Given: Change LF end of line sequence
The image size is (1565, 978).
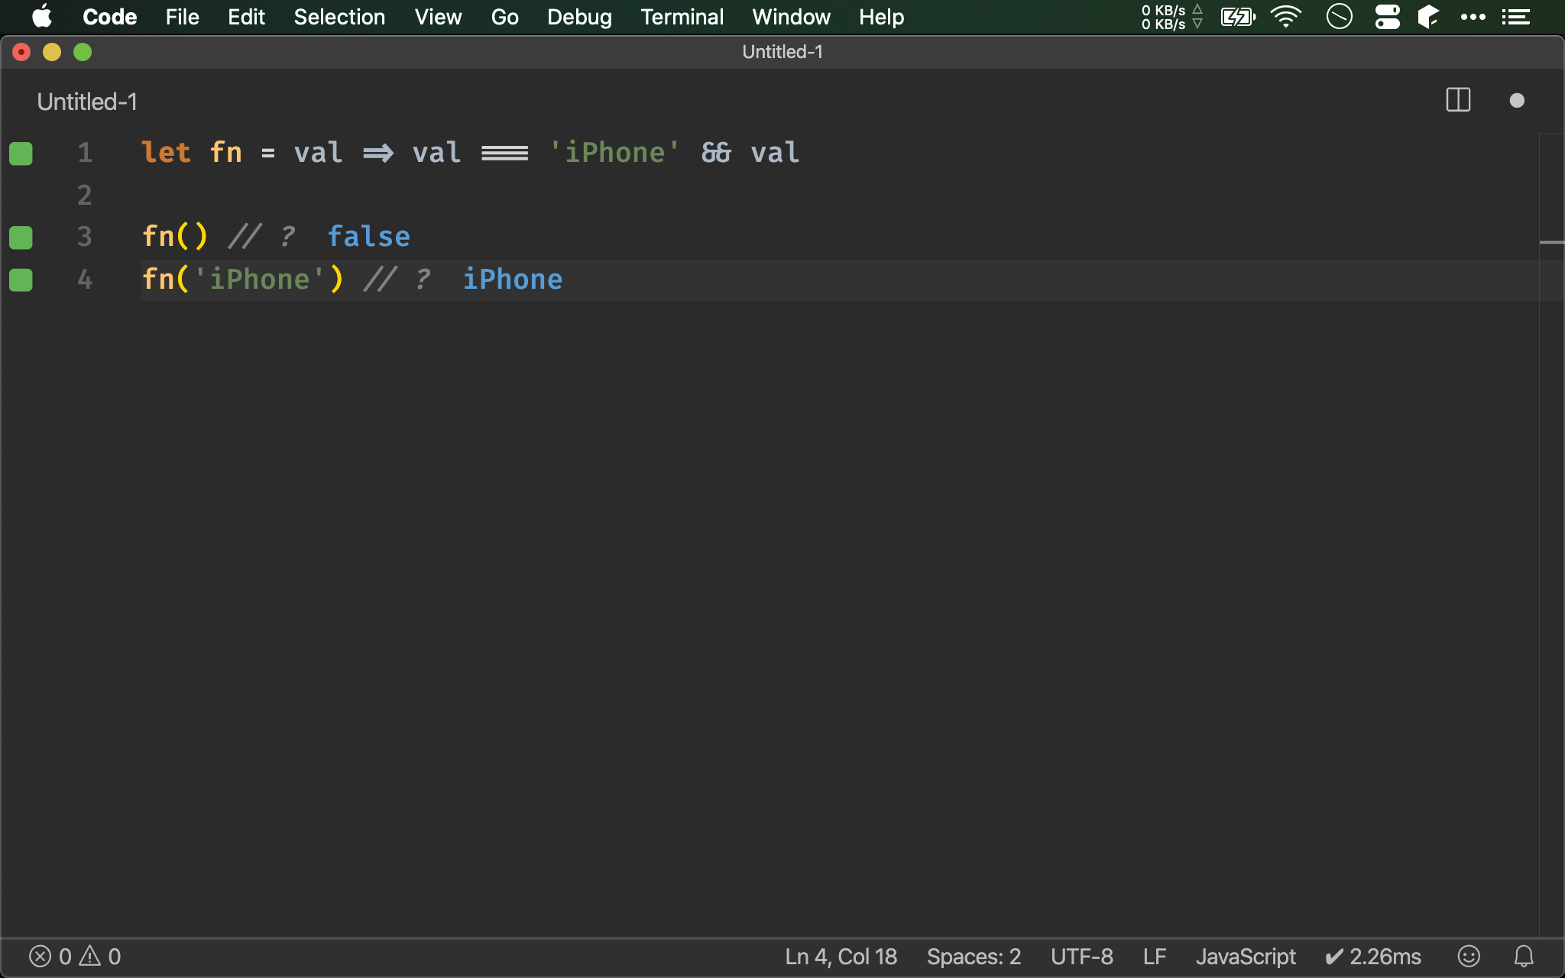Looking at the screenshot, I should pyautogui.click(x=1154, y=956).
